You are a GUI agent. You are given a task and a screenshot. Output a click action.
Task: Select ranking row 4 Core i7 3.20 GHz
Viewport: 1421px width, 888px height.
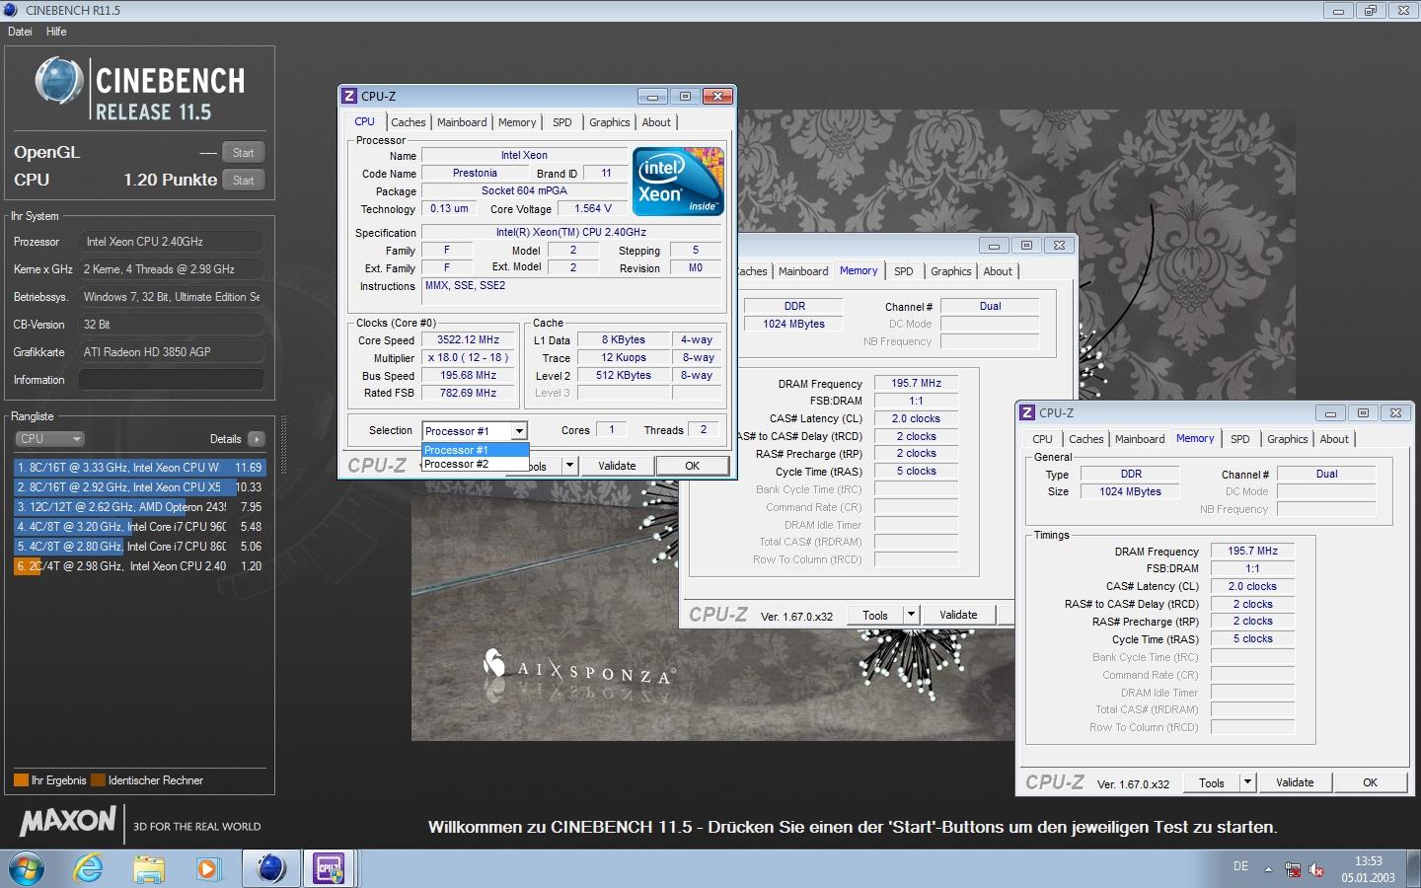pos(139,527)
